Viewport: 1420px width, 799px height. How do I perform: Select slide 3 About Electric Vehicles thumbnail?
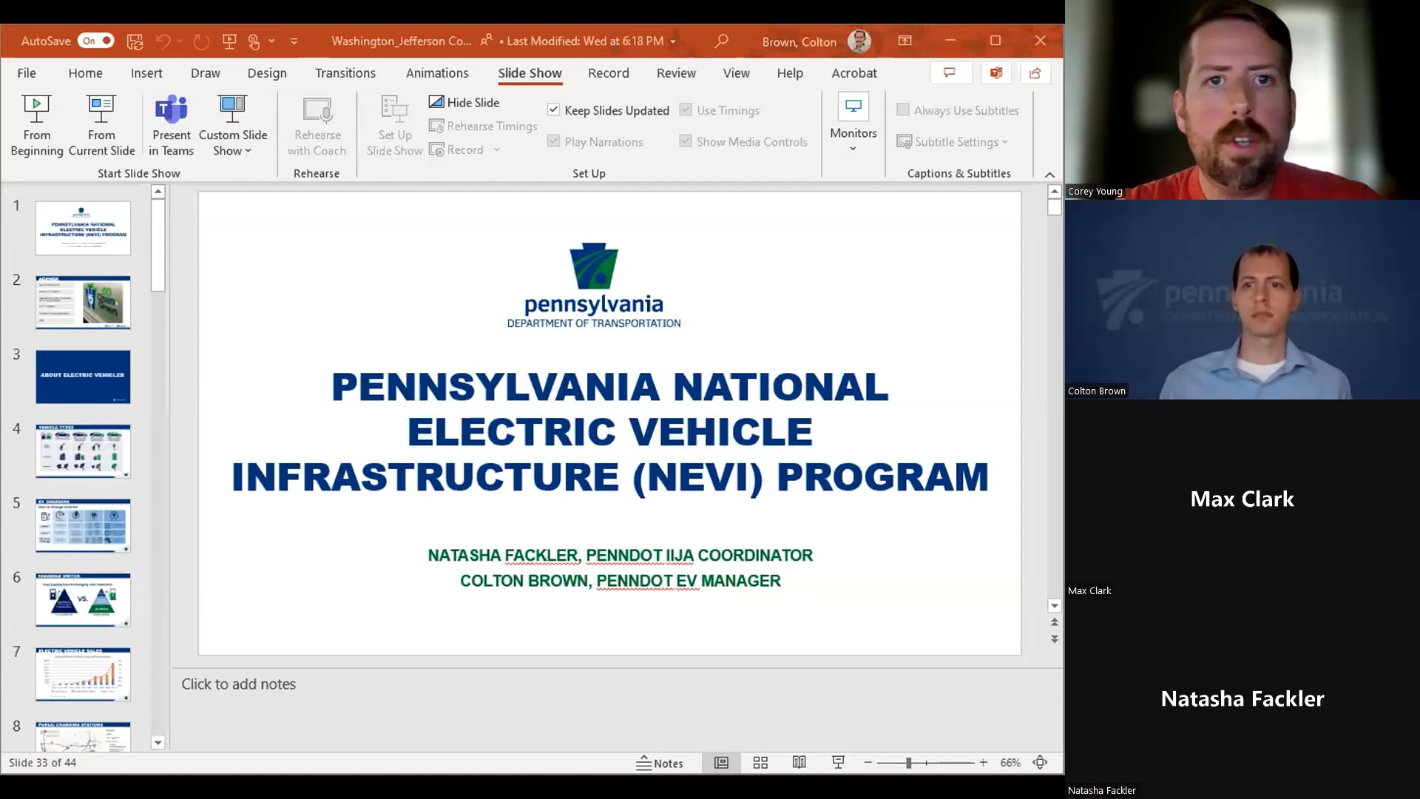point(83,377)
